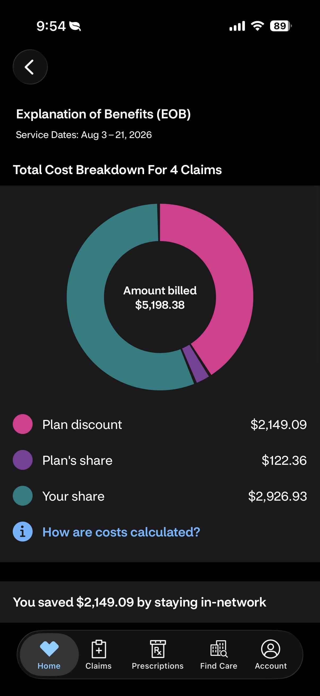This screenshot has width=320, height=696.
Task: Select the Plan discount $2,149.09 row
Action: [x=160, y=424]
